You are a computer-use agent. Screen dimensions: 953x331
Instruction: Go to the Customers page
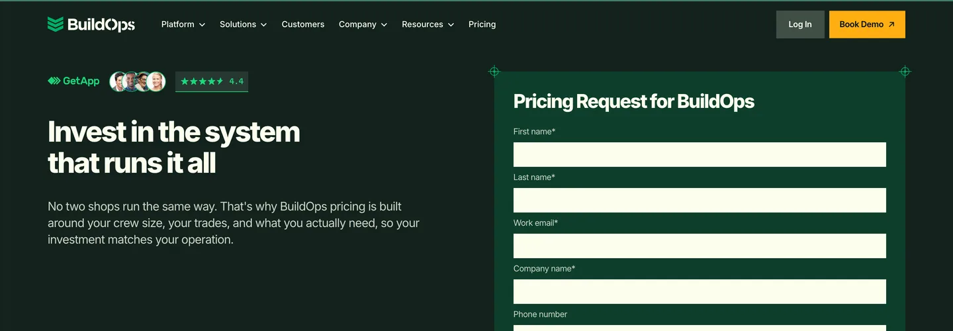(x=303, y=24)
